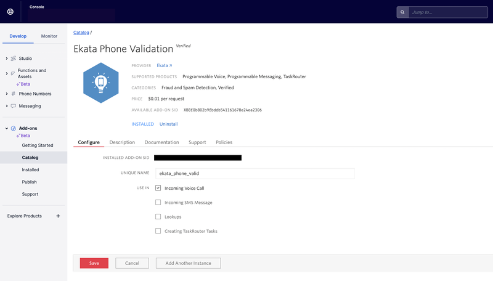
Task: Click the Explore Products label
Action: click(25, 216)
